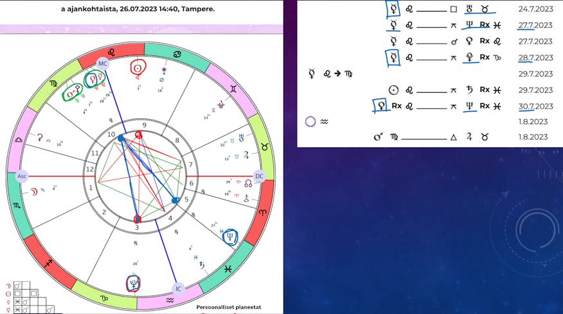Click the underlined date 30.7.2023
Image resolution: width=563 pixels, height=314 pixels.
click(x=535, y=106)
